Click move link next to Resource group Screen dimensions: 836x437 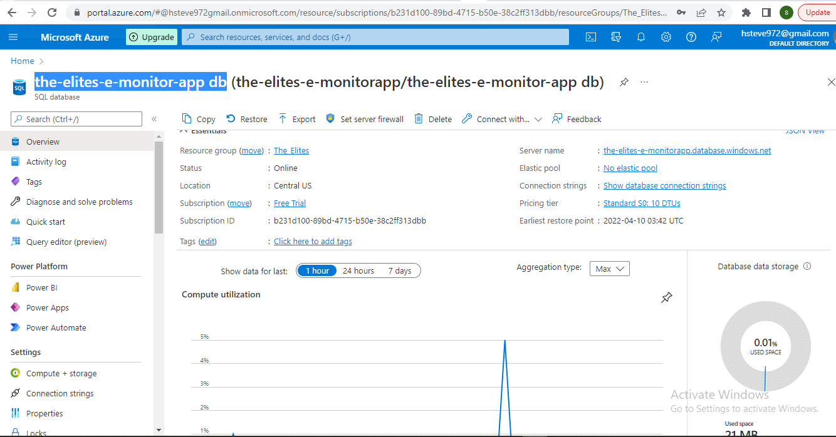tap(253, 151)
